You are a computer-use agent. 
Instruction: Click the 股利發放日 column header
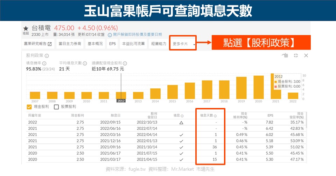(152, 115)
